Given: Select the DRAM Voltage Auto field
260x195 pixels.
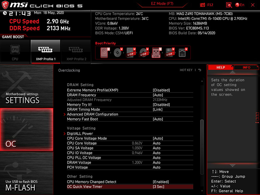Looking at the screenshot, I should click(x=156, y=162).
